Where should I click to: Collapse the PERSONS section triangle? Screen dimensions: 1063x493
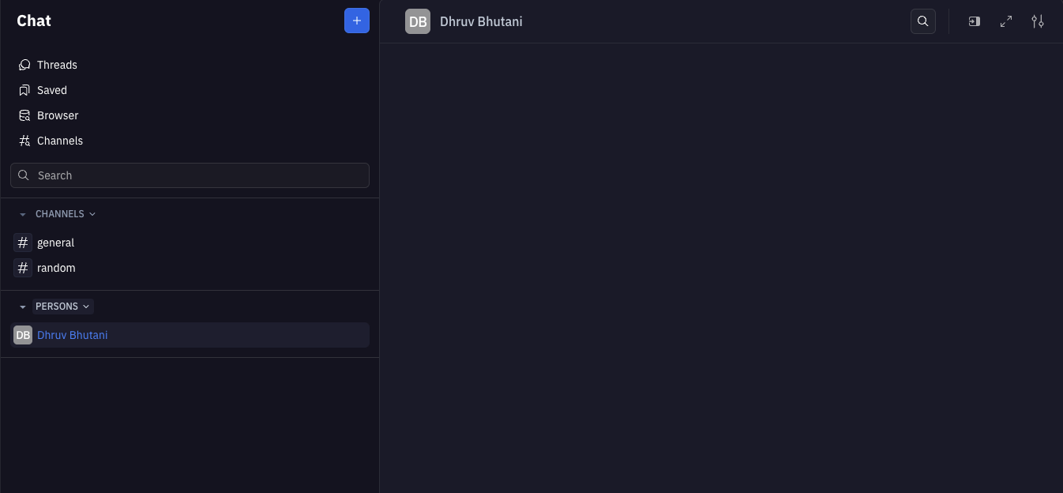[x=23, y=307]
